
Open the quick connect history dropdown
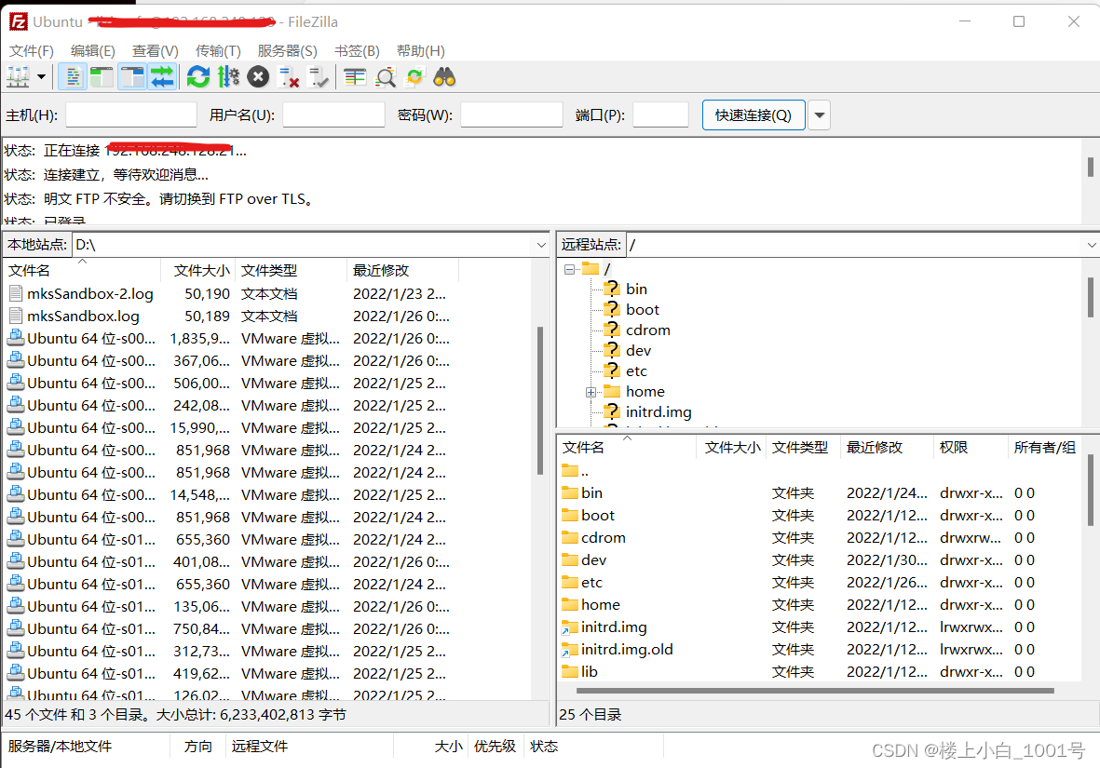click(820, 115)
